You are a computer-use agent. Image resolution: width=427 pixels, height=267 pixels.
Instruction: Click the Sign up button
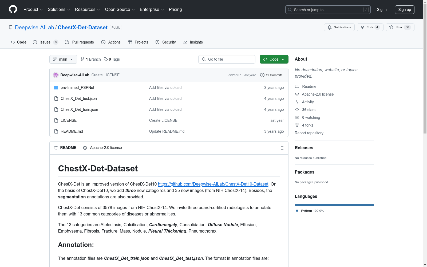point(405,10)
